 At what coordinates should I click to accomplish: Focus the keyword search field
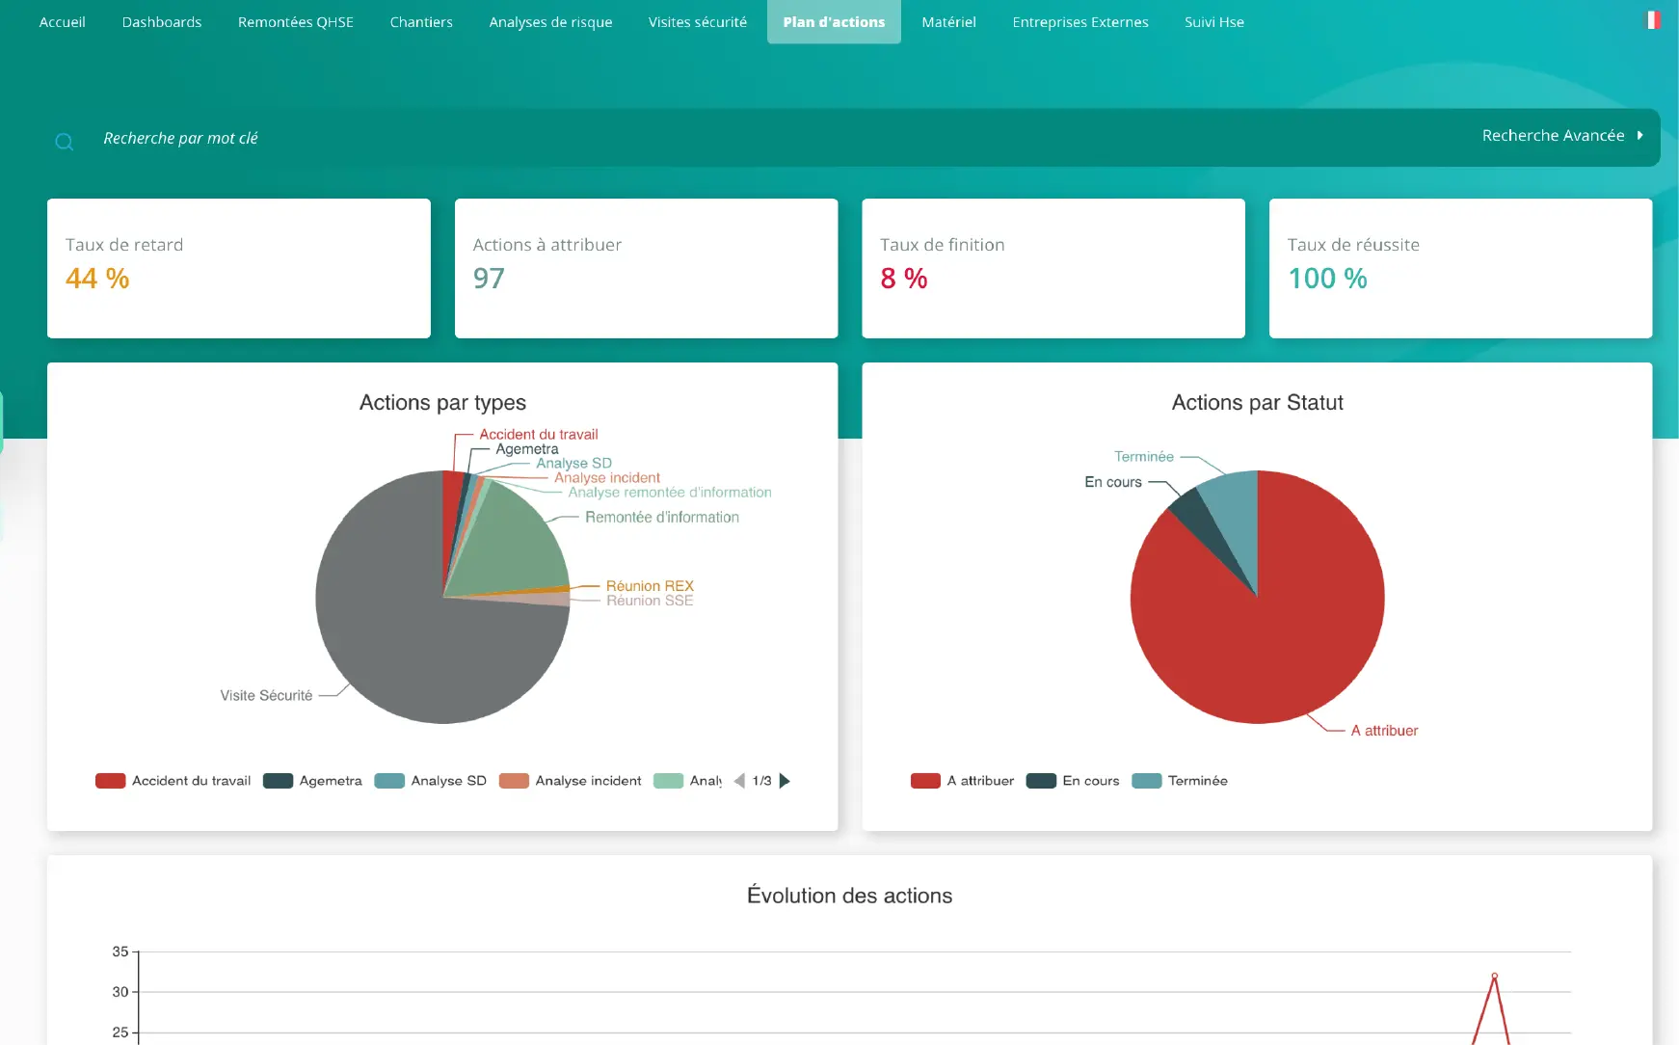coord(578,138)
